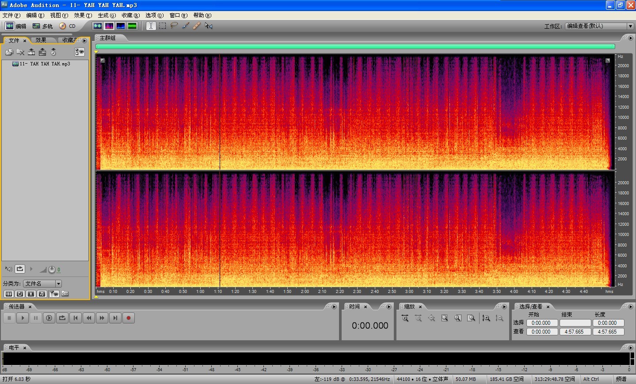The width and height of the screenshot is (636, 384).
Task: Toggle the Files panel auto-play speaker icon
Action: [8, 269]
